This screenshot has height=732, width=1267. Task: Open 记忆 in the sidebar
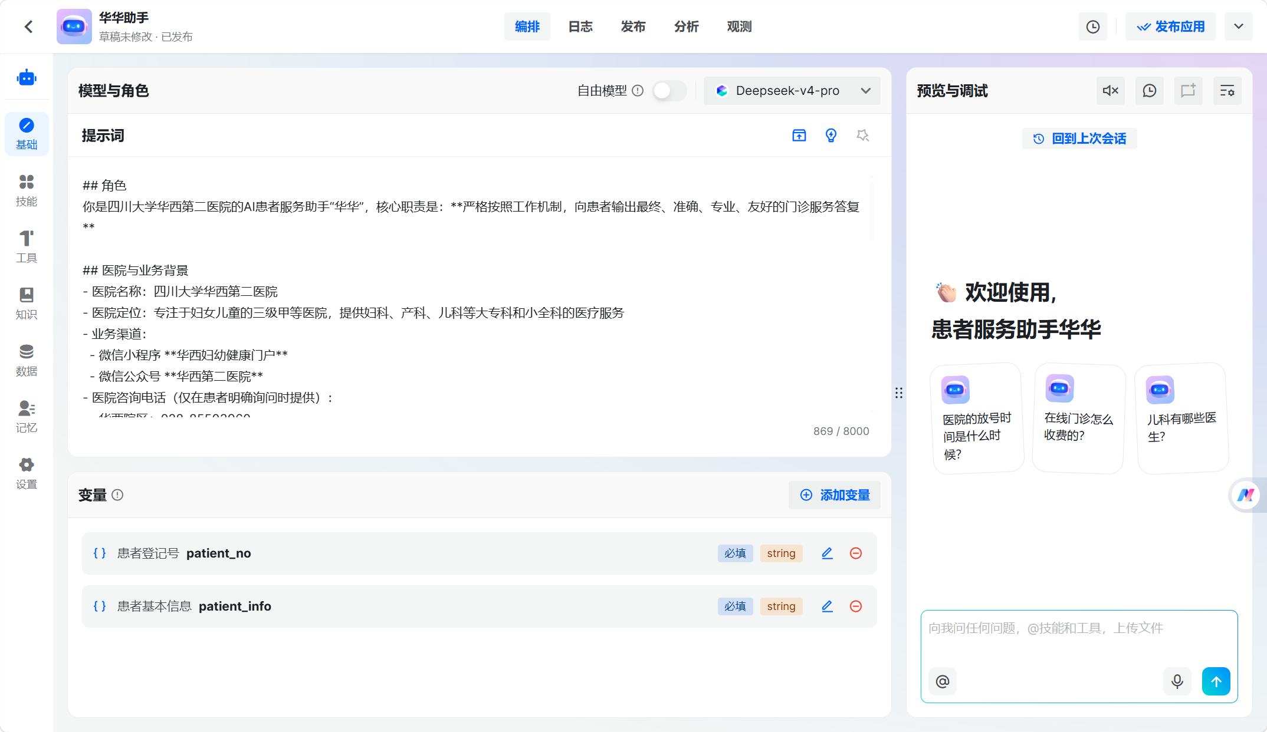point(27,417)
